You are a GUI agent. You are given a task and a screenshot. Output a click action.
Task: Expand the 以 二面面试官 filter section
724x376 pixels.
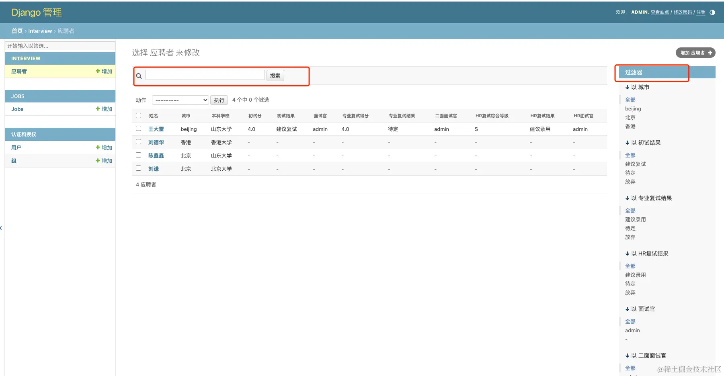[646, 356]
